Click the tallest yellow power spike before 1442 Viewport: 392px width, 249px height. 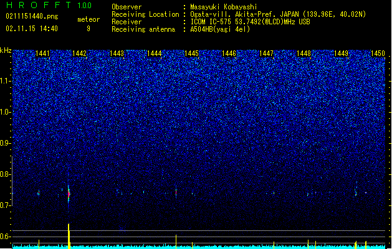pyautogui.click(x=69, y=236)
